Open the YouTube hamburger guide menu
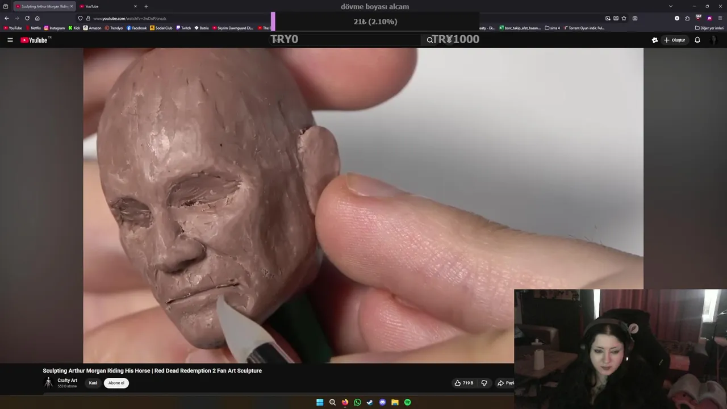This screenshot has height=409, width=727. point(10,40)
